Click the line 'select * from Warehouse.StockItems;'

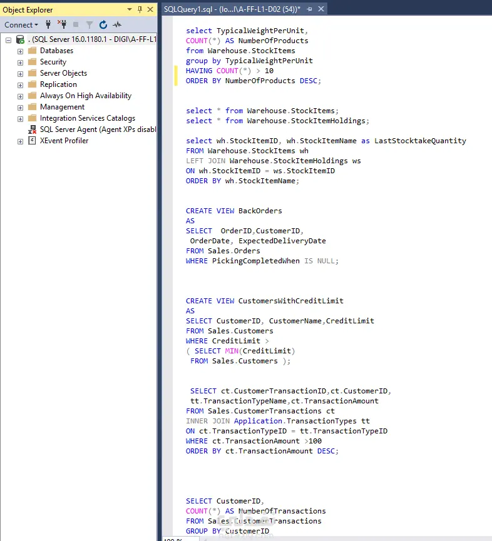pyautogui.click(x=262, y=111)
